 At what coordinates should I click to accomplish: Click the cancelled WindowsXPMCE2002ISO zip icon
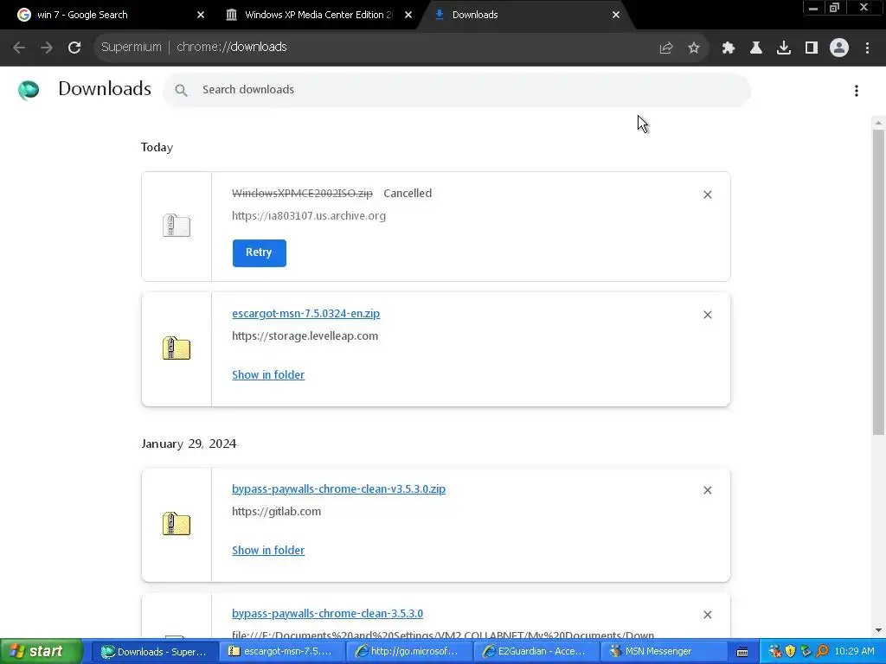[177, 226]
